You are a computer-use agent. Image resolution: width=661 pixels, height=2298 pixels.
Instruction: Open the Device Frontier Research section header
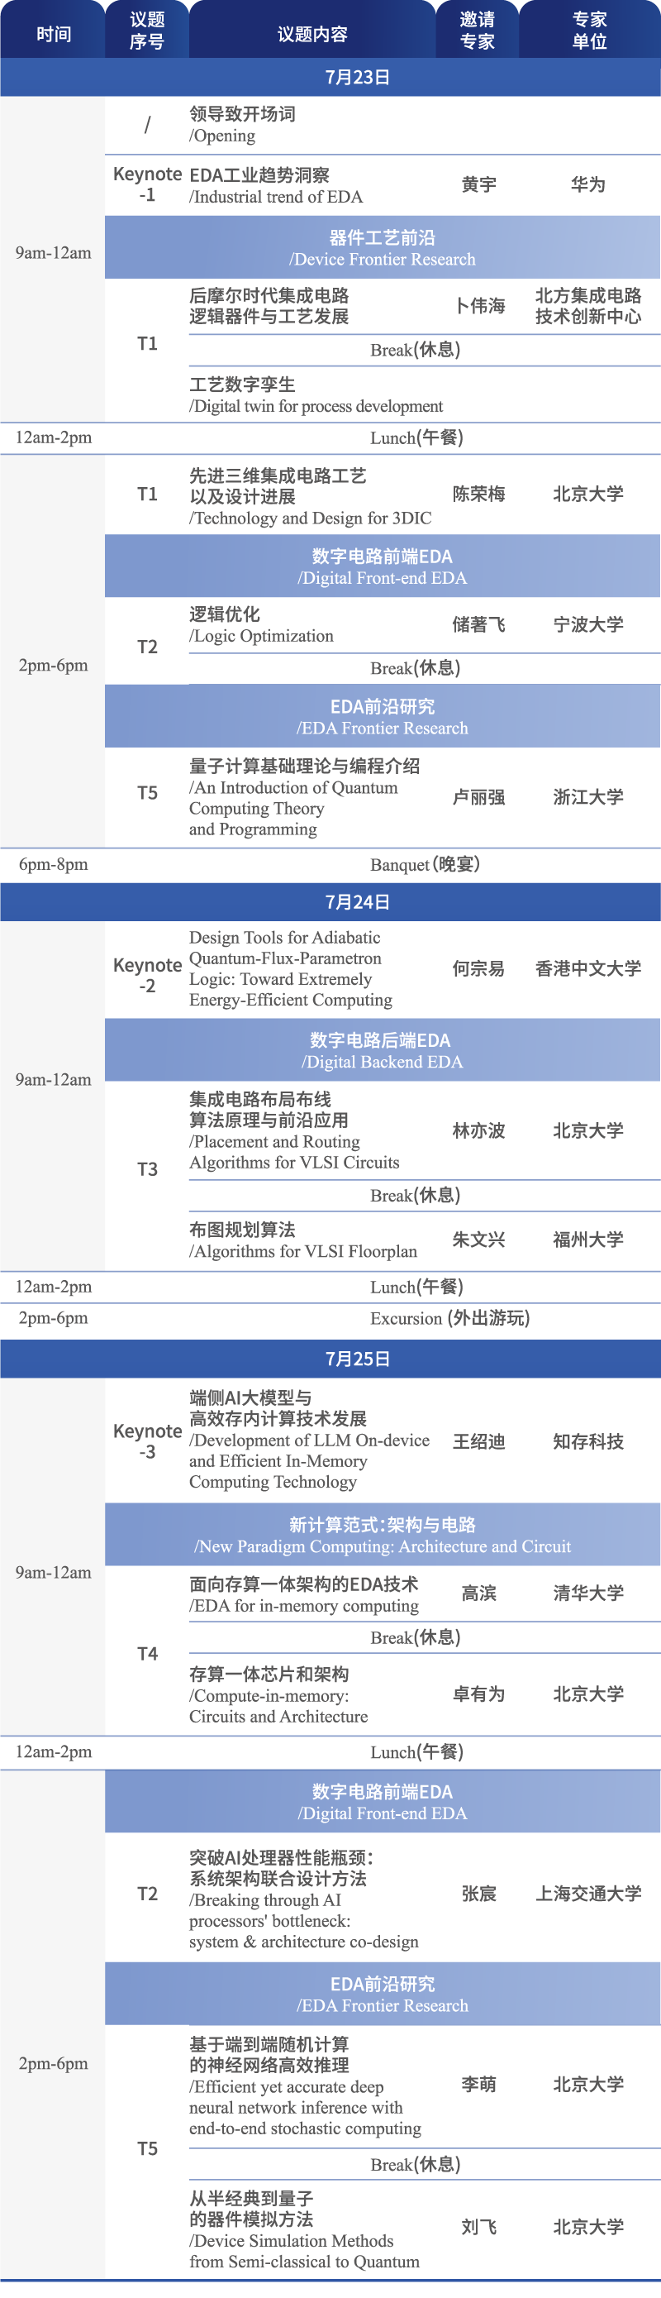click(383, 248)
